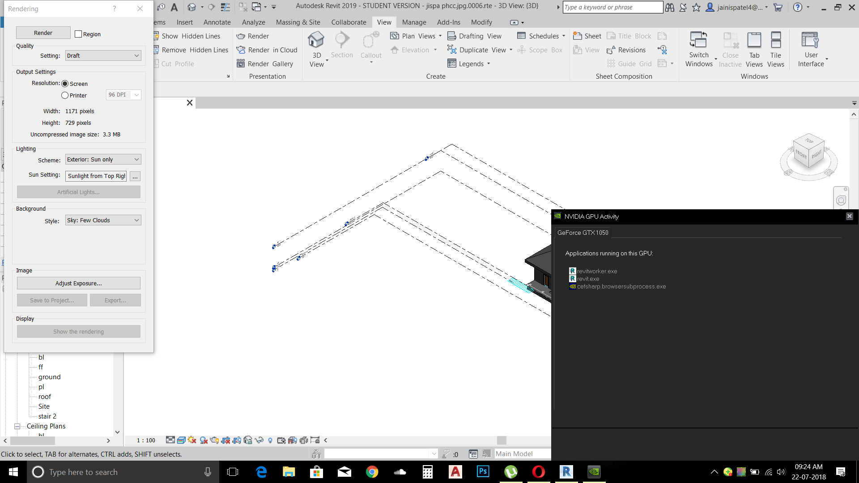This screenshot has height=483, width=859.
Task: Select Printer resolution radio button
Action: pyautogui.click(x=65, y=95)
